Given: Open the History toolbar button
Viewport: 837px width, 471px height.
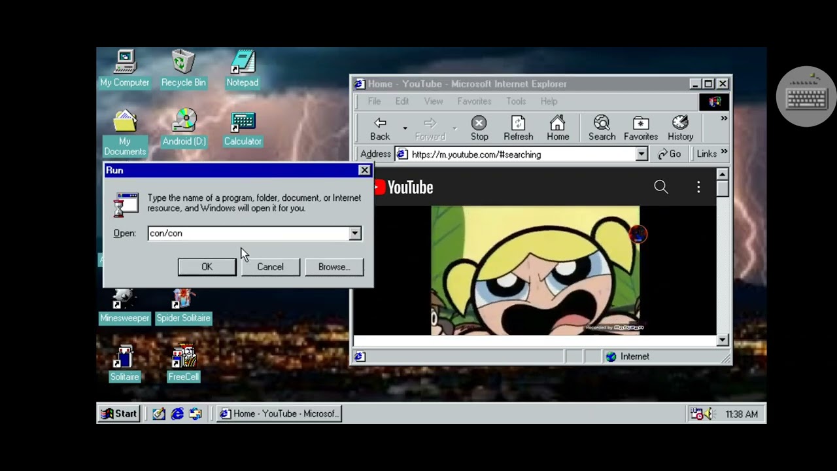Looking at the screenshot, I should pyautogui.click(x=680, y=128).
